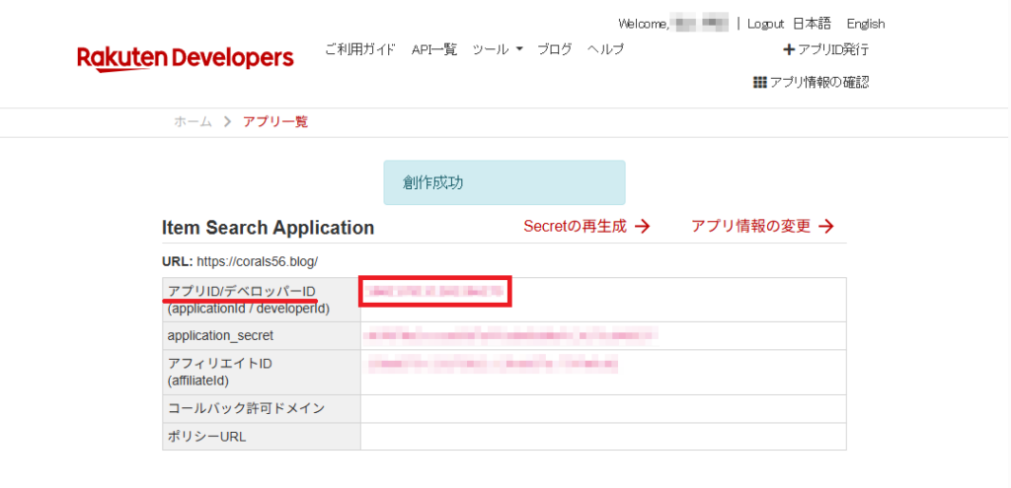Viewport: 1011px width, 488px height.
Task: Click the アプリID/デベロッパーID label cell
Action: pyautogui.click(x=261, y=300)
